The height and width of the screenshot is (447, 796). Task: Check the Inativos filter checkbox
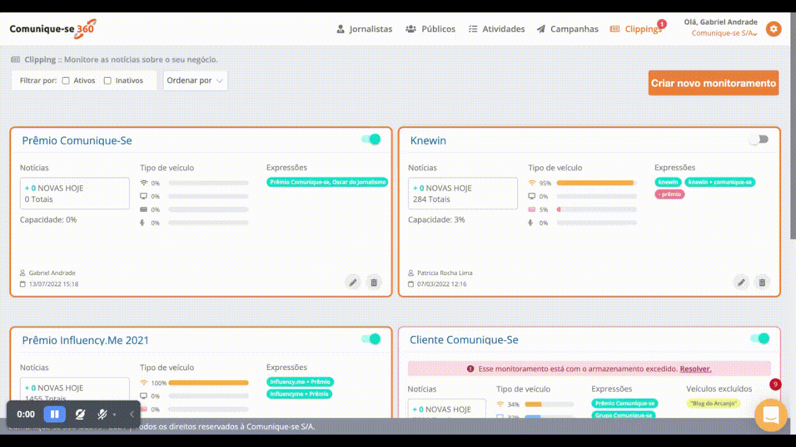108,81
